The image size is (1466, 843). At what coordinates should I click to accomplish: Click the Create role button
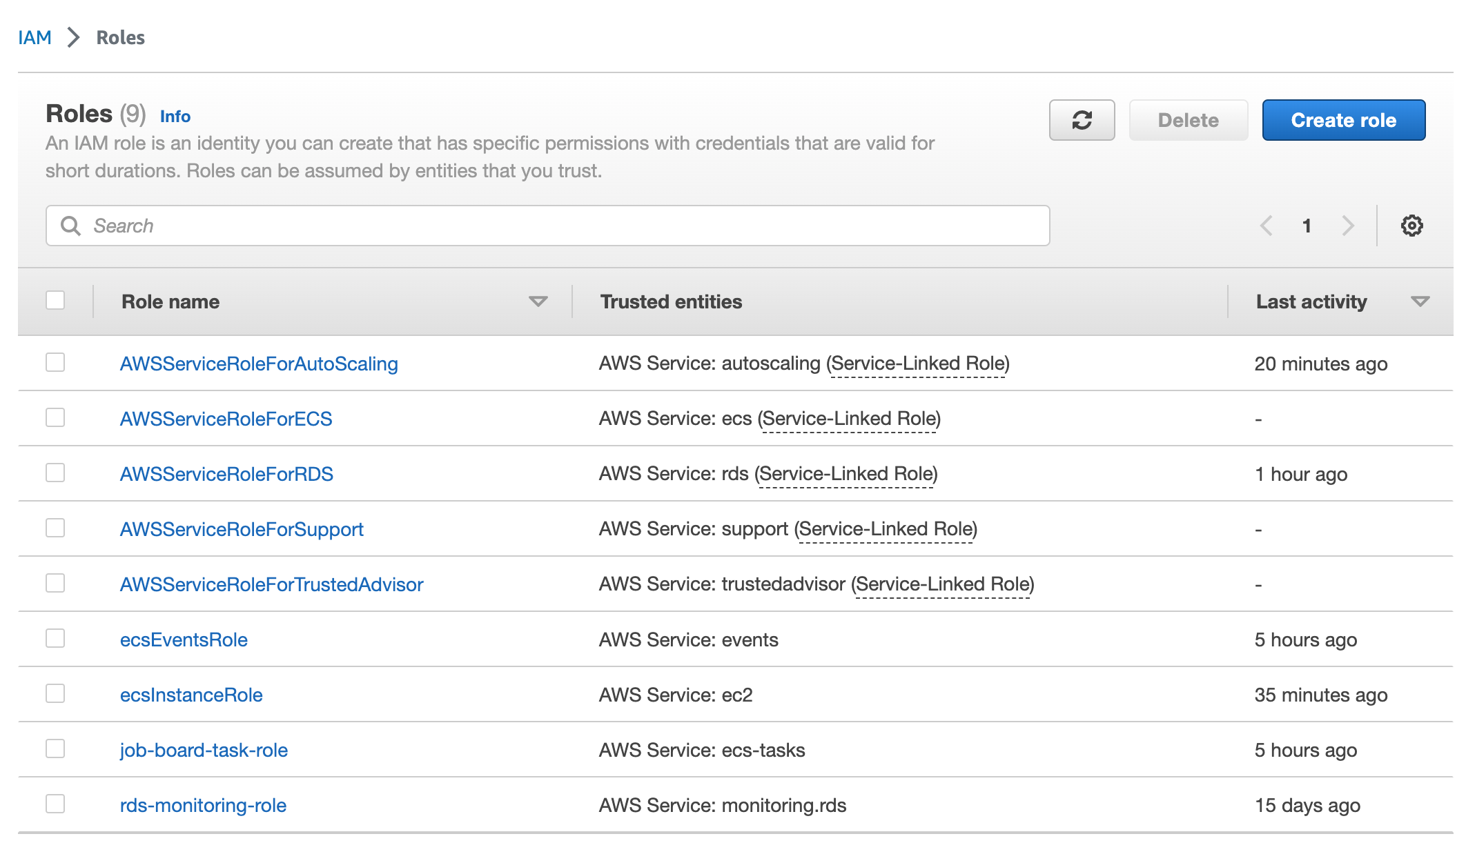[x=1343, y=120]
